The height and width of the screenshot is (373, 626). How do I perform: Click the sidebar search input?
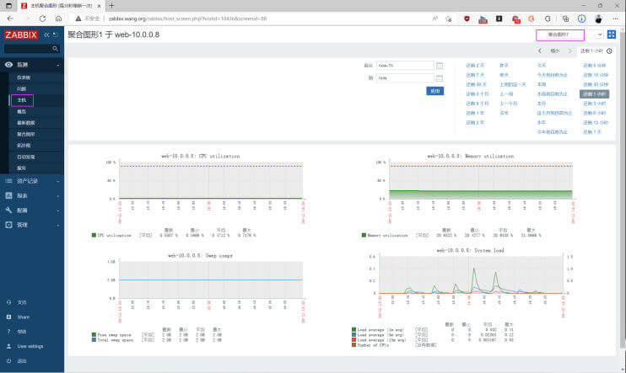(28, 49)
